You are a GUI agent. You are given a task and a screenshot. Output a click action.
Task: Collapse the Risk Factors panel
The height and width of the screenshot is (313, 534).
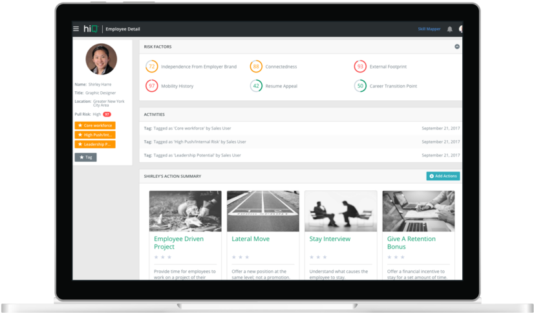457,47
